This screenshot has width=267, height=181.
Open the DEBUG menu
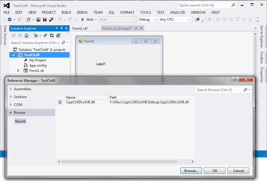[x=82, y=12]
